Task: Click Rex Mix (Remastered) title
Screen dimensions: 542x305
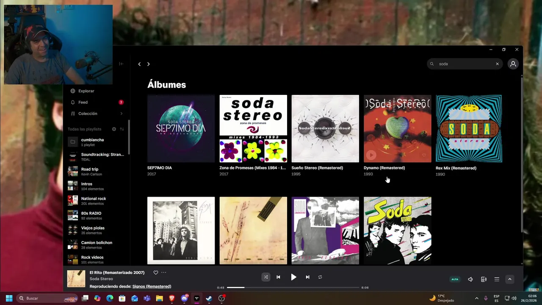Action: coord(456,168)
